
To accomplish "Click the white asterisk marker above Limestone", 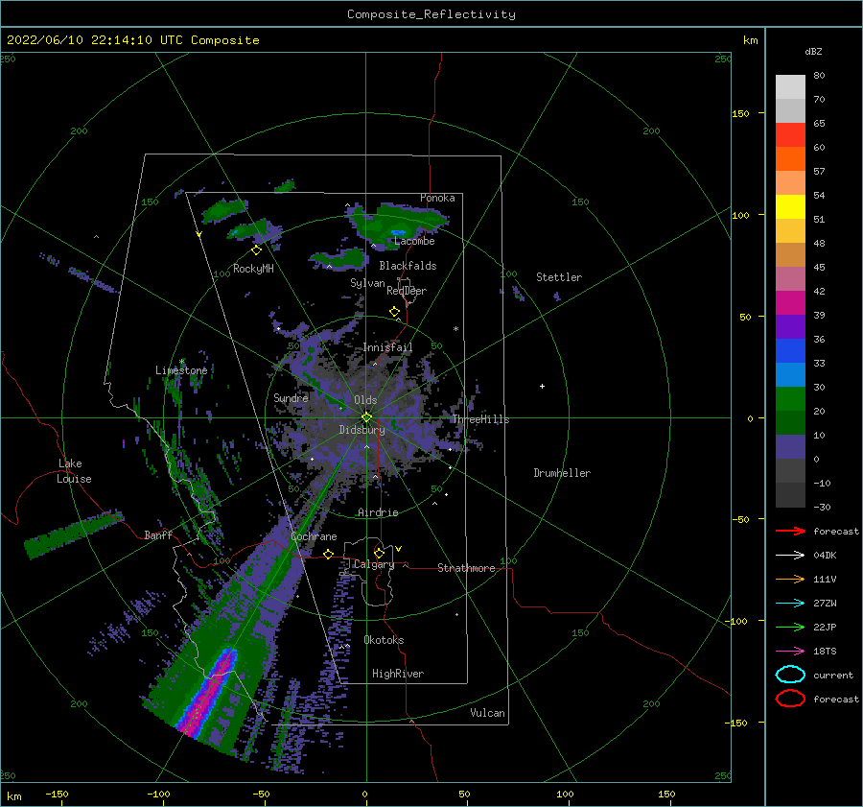I will [x=181, y=362].
